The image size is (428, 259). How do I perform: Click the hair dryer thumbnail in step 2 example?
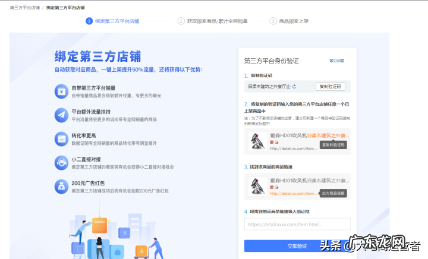click(258, 141)
